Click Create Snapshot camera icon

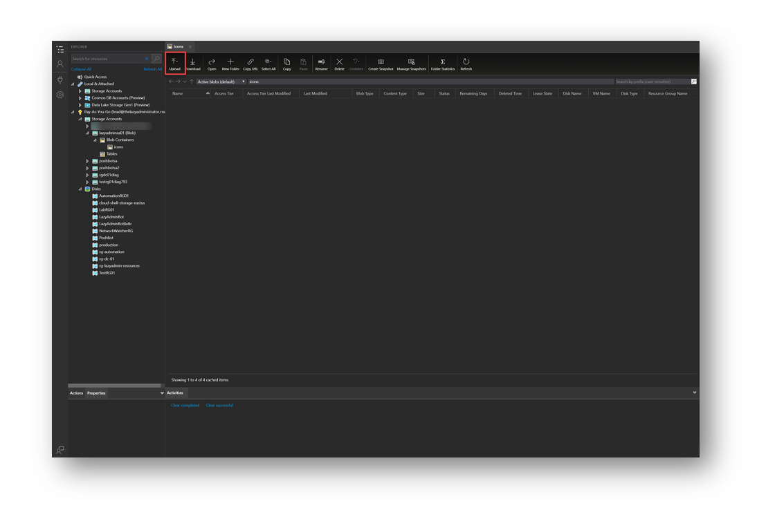coord(381,64)
